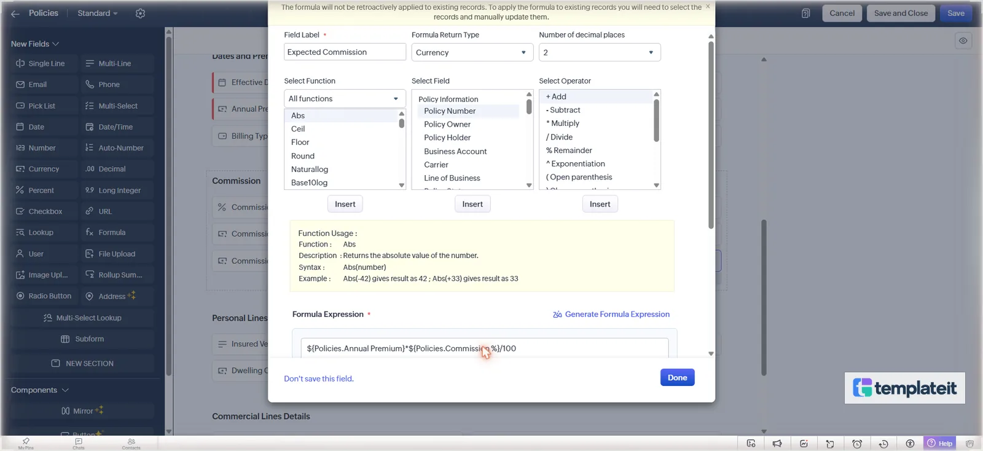Open the Formula Return Type dropdown
This screenshot has height=451, width=983.
click(472, 52)
